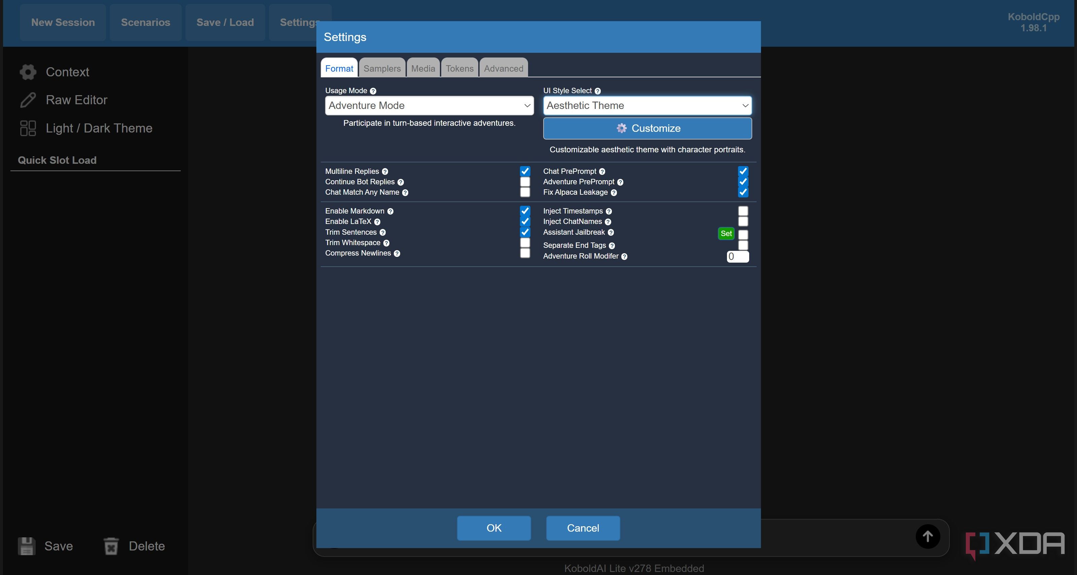This screenshot has width=1077, height=575.
Task: Confirm settings with the OK button
Action: click(493, 528)
